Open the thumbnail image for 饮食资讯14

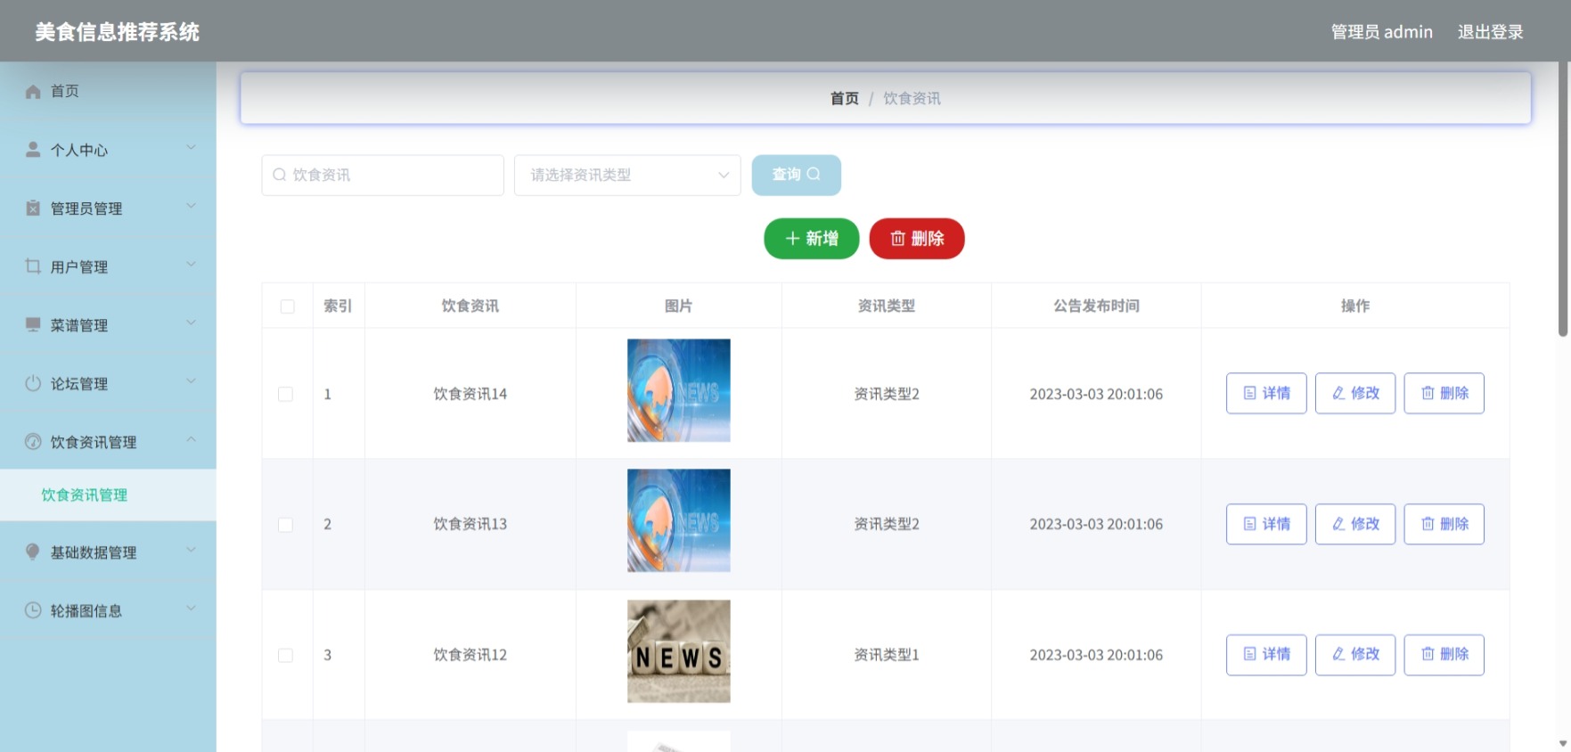click(679, 390)
